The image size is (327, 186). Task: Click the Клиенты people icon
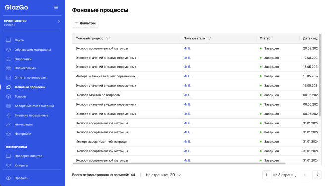tap(8, 165)
